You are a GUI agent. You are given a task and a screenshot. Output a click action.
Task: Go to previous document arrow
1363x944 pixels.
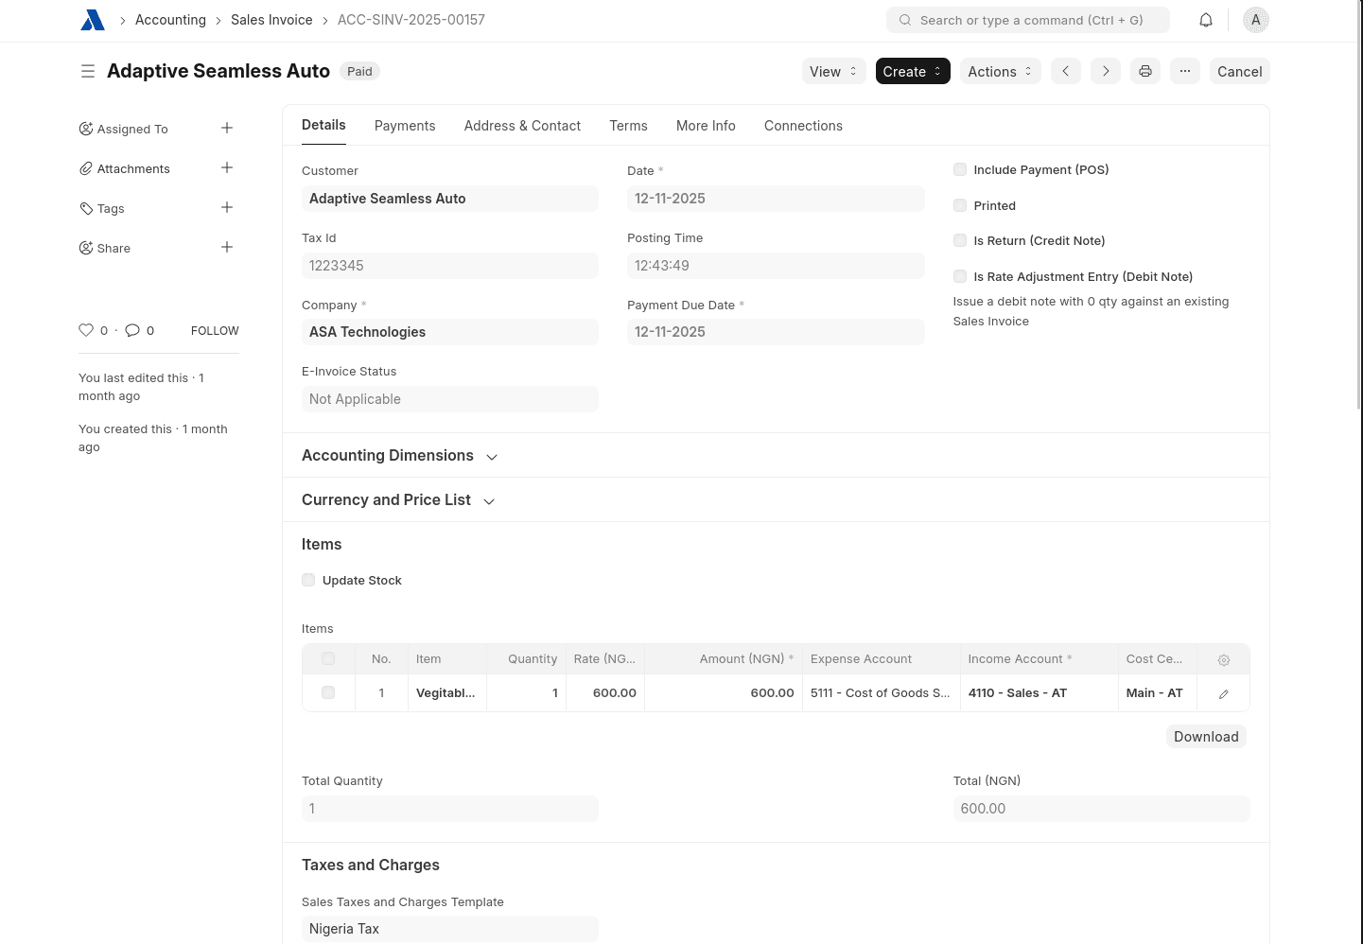click(1065, 71)
